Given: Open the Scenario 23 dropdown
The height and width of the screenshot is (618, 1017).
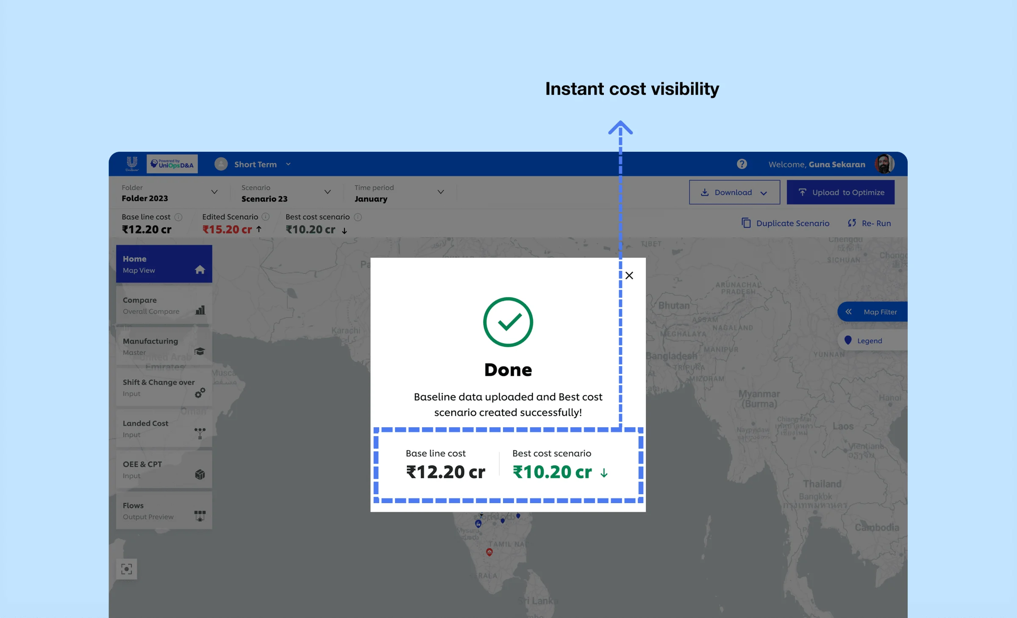Looking at the screenshot, I should click(286, 193).
